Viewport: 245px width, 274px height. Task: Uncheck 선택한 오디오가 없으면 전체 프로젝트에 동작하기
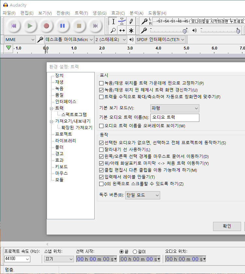tap(101, 143)
